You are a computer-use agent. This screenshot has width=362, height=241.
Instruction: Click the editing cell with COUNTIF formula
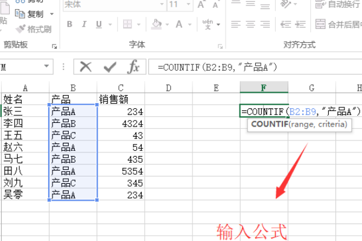click(x=264, y=111)
